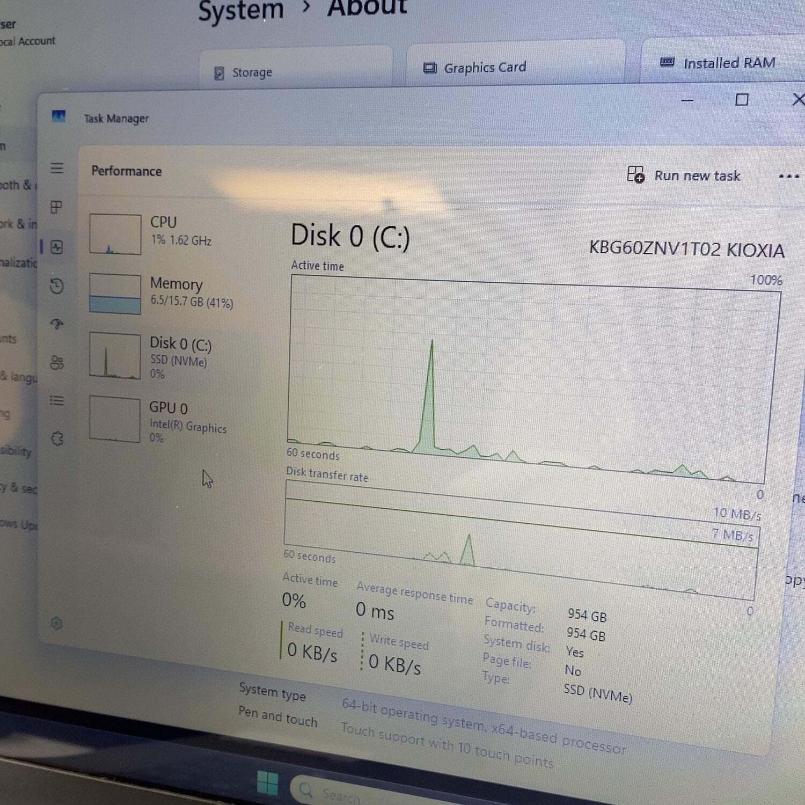Click the CPU mini graph thumbnail
The width and height of the screenshot is (805, 805).
(115, 234)
